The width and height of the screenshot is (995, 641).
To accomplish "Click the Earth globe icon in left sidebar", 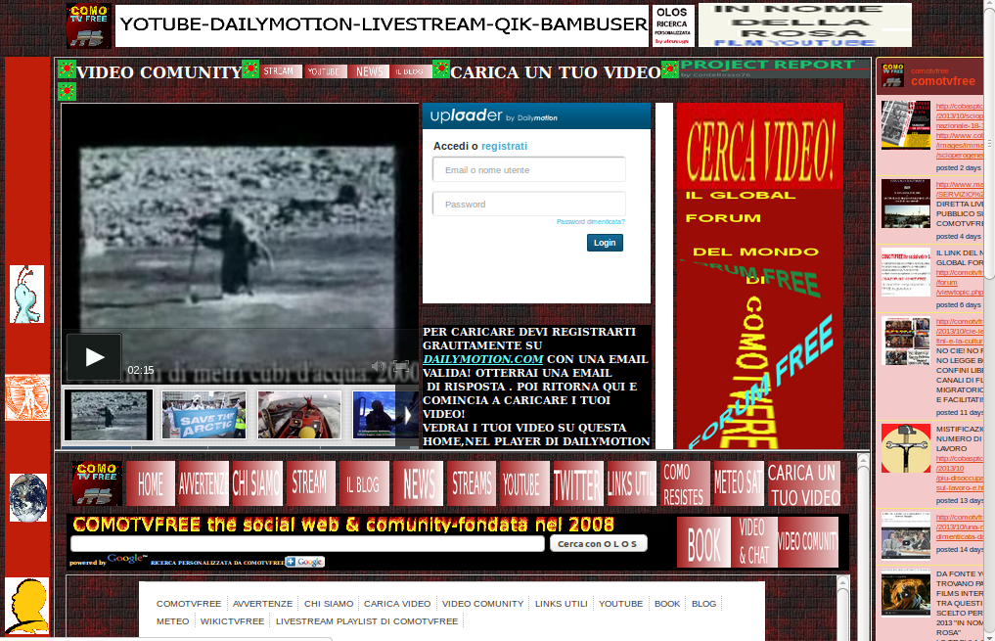I will click(28, 497).
